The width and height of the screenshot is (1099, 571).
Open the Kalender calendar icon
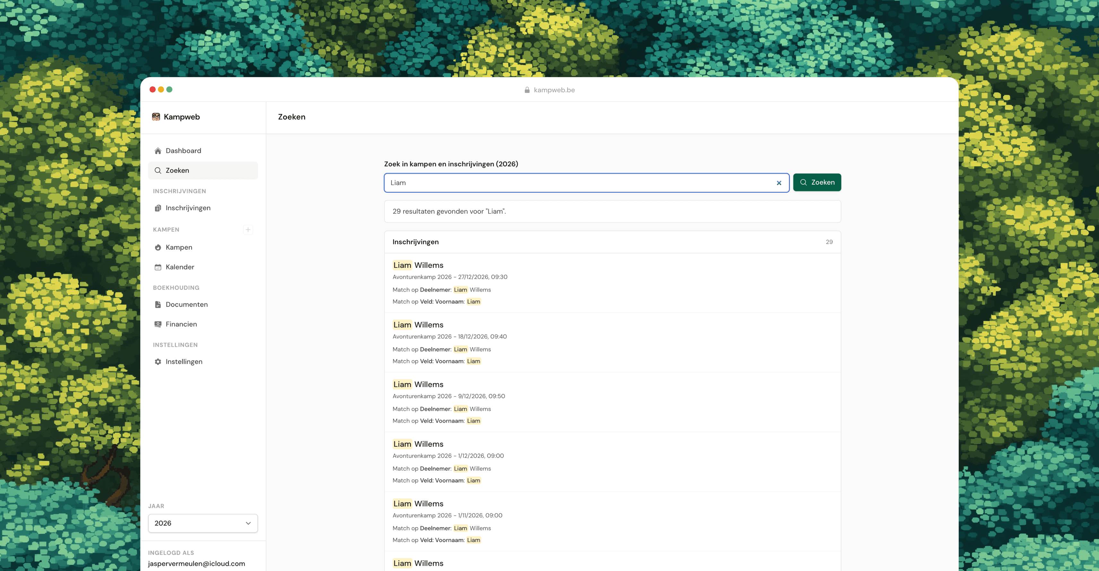click(x=157, y=267)
